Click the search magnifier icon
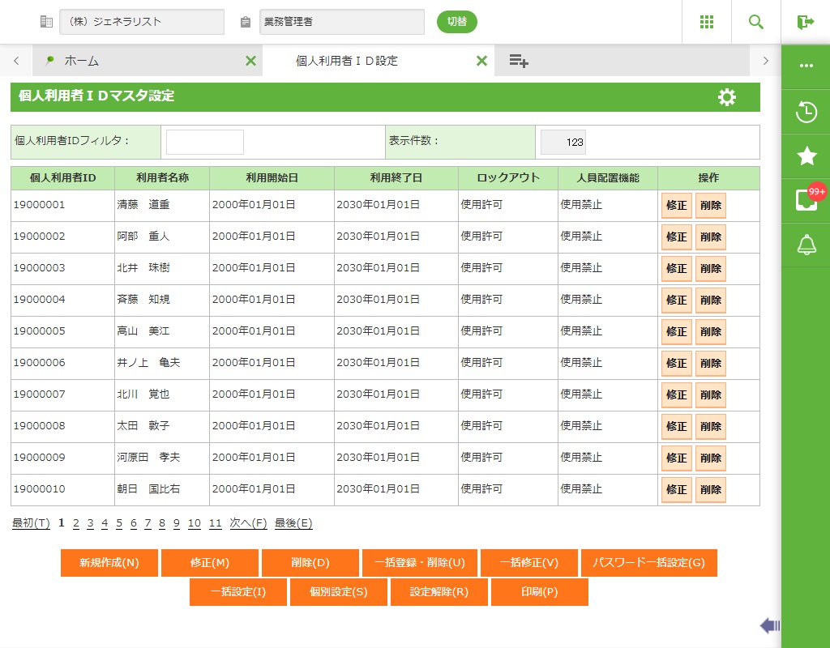This screenshot has width=830, height=648. point(756,22)
